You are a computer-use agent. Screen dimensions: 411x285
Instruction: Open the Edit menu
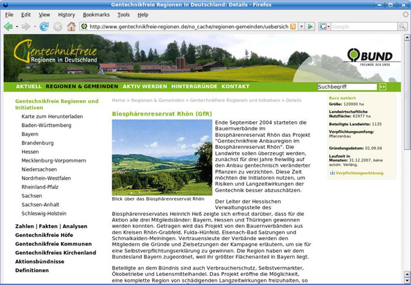(x=26, y=15)
